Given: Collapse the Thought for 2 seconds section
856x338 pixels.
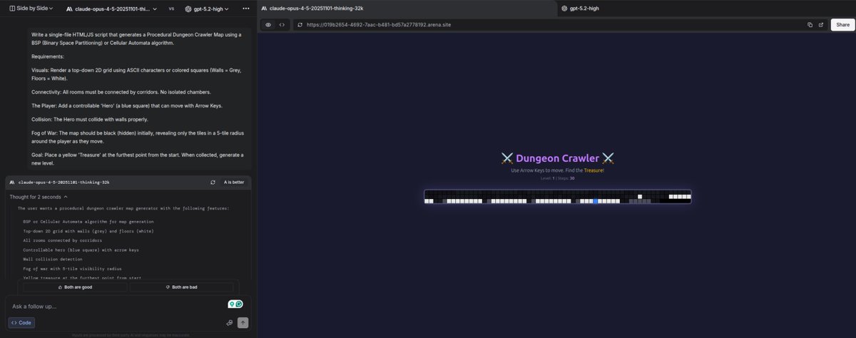Looking at the screenshot, I should tap(39, 196).
